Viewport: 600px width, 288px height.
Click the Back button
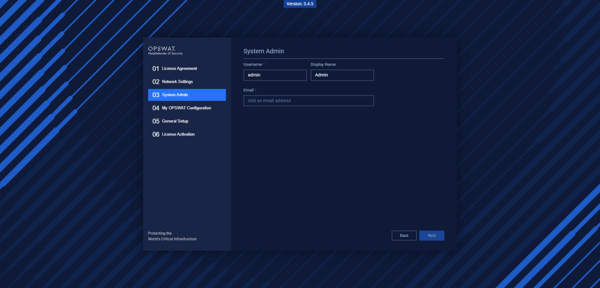(404, 235)
